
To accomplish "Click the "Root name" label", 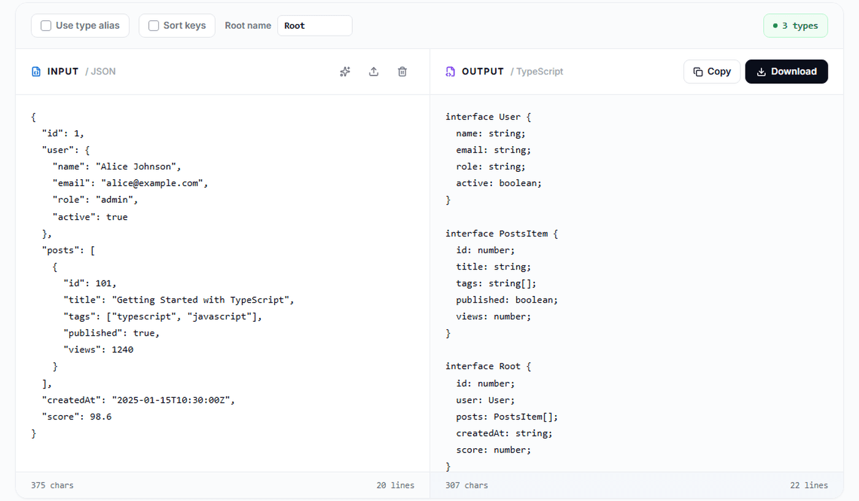I will (x=248, y=26).
